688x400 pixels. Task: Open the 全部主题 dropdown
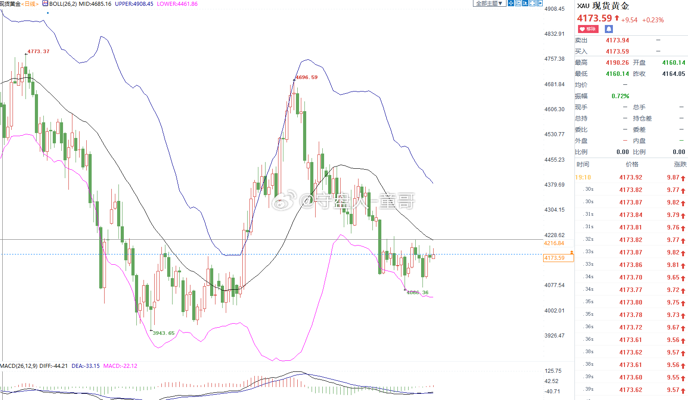click(489, 3)
